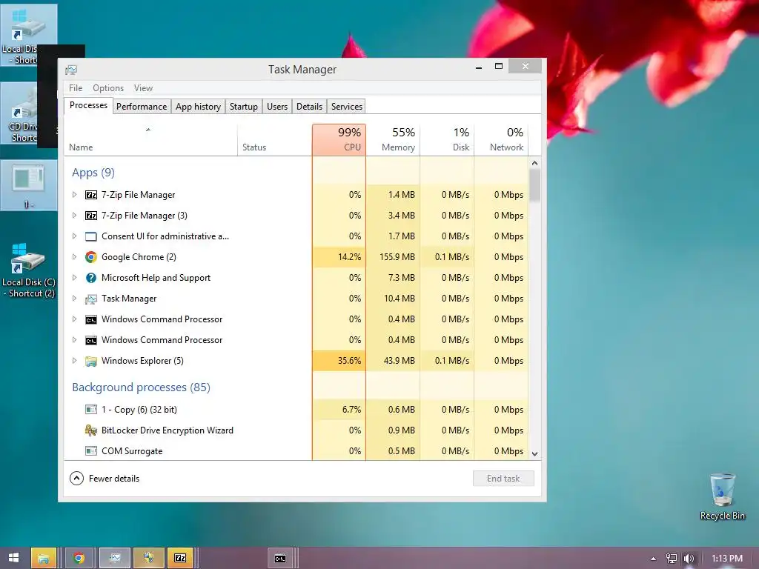Switch to the Startup tab
Viewport: 759px width, 569px height.
pos(243,107)
